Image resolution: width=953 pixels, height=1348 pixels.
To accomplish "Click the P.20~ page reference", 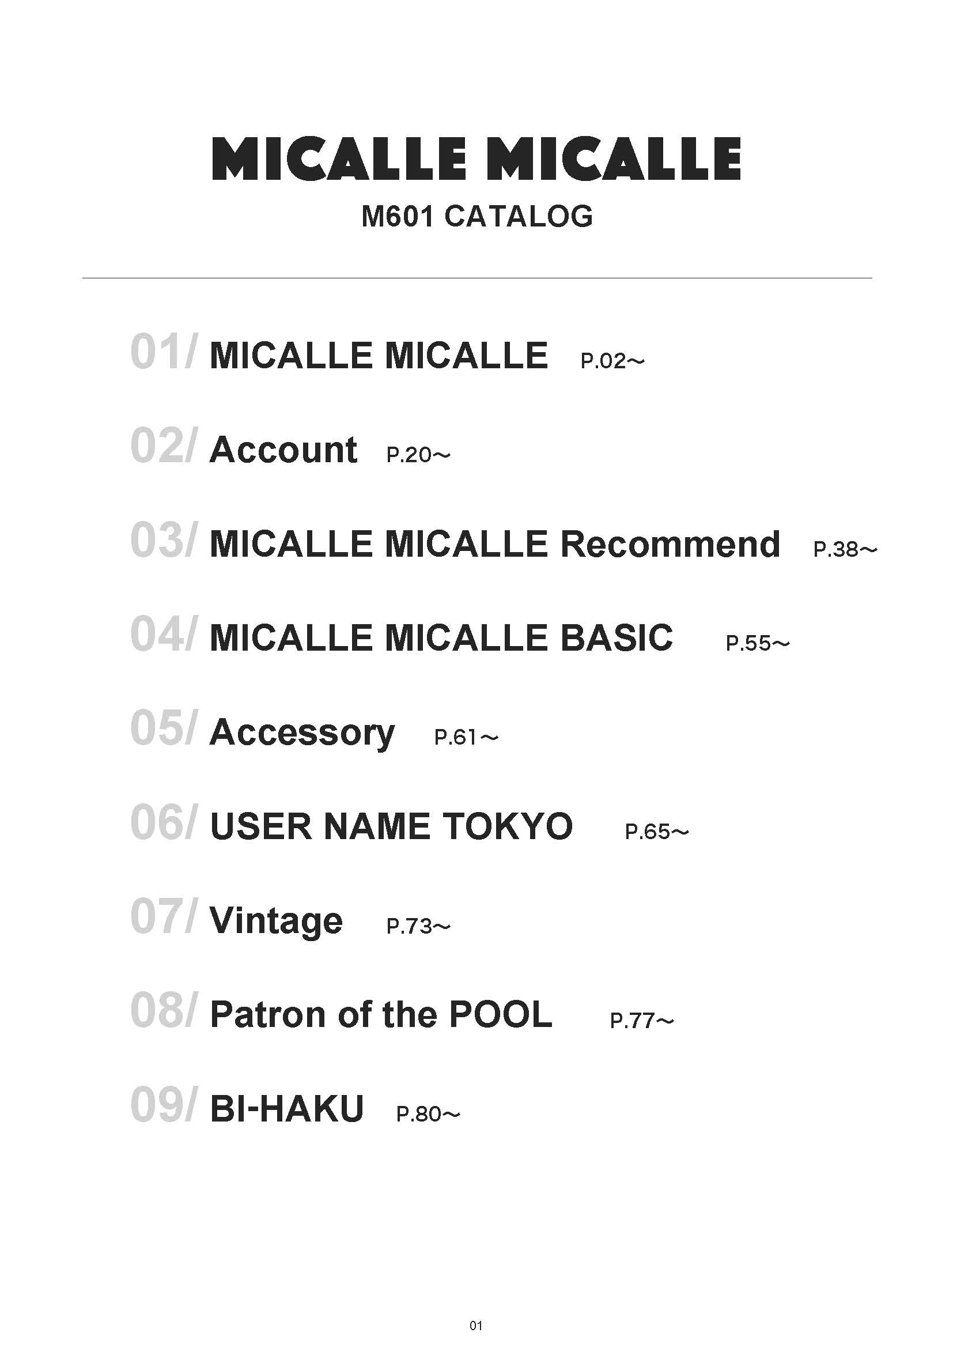I will pos(418,455).
